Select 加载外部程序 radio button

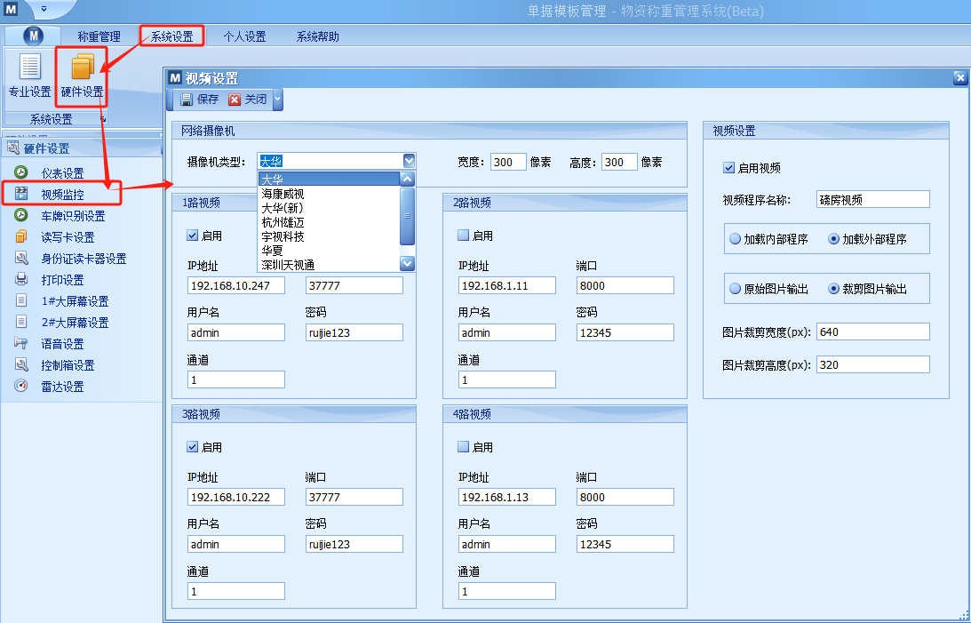pos(833,239)
